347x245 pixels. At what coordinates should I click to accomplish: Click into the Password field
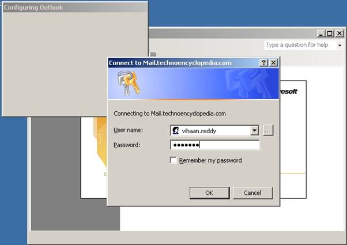tap(214, 145)
